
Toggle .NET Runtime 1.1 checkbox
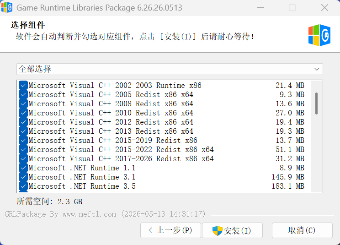tap(23, 168)
